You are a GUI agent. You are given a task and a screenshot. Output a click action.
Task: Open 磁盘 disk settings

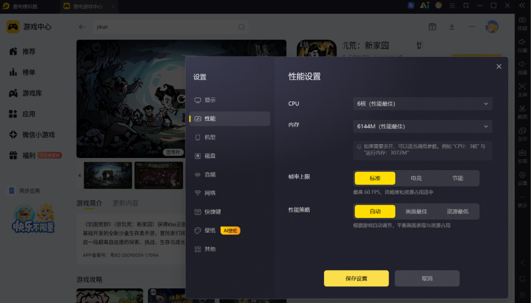click(x=230, y=156)
